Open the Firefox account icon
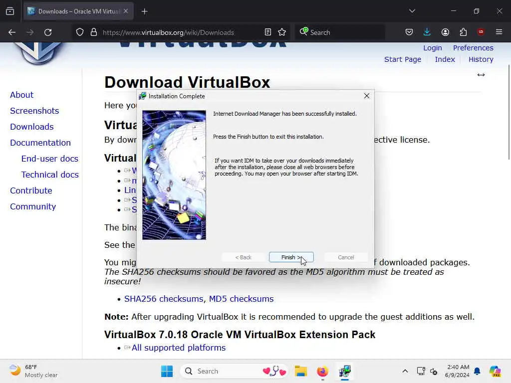Screen dimensions: 511x383 click(x=445, y=32)
